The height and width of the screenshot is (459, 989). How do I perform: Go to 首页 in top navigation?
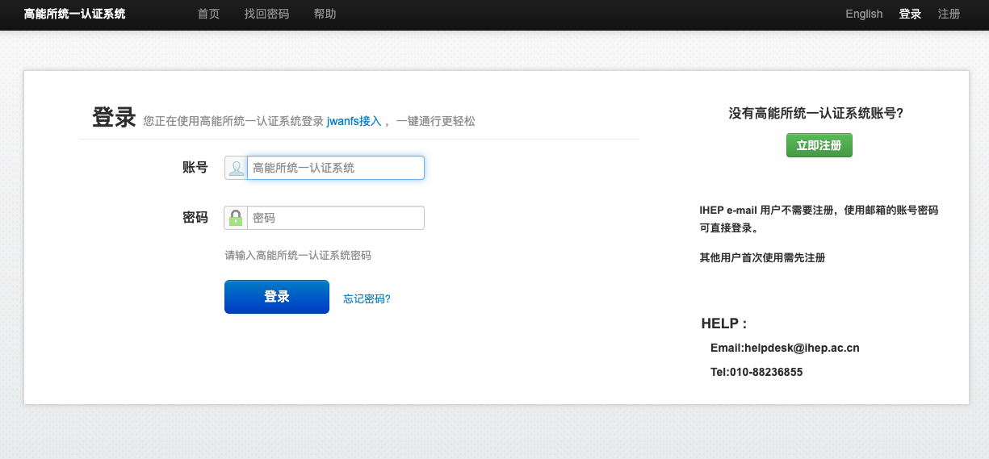coord(208,14)
